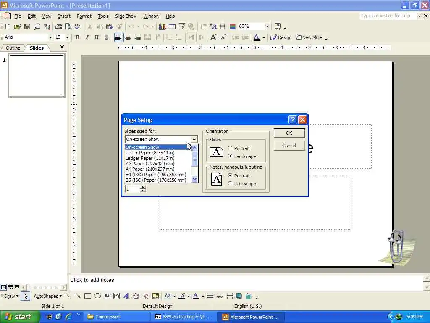This screenshot has height=323, width=430.
Task: Select Rectangle drawing tool
Action: [x=88, y=296]
